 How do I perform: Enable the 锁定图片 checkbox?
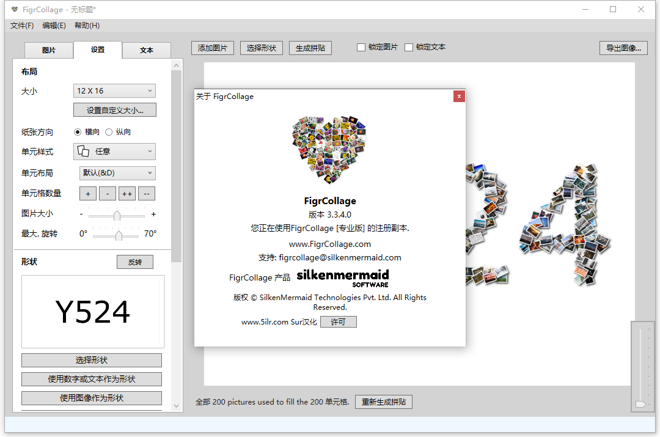pos(361,47)
